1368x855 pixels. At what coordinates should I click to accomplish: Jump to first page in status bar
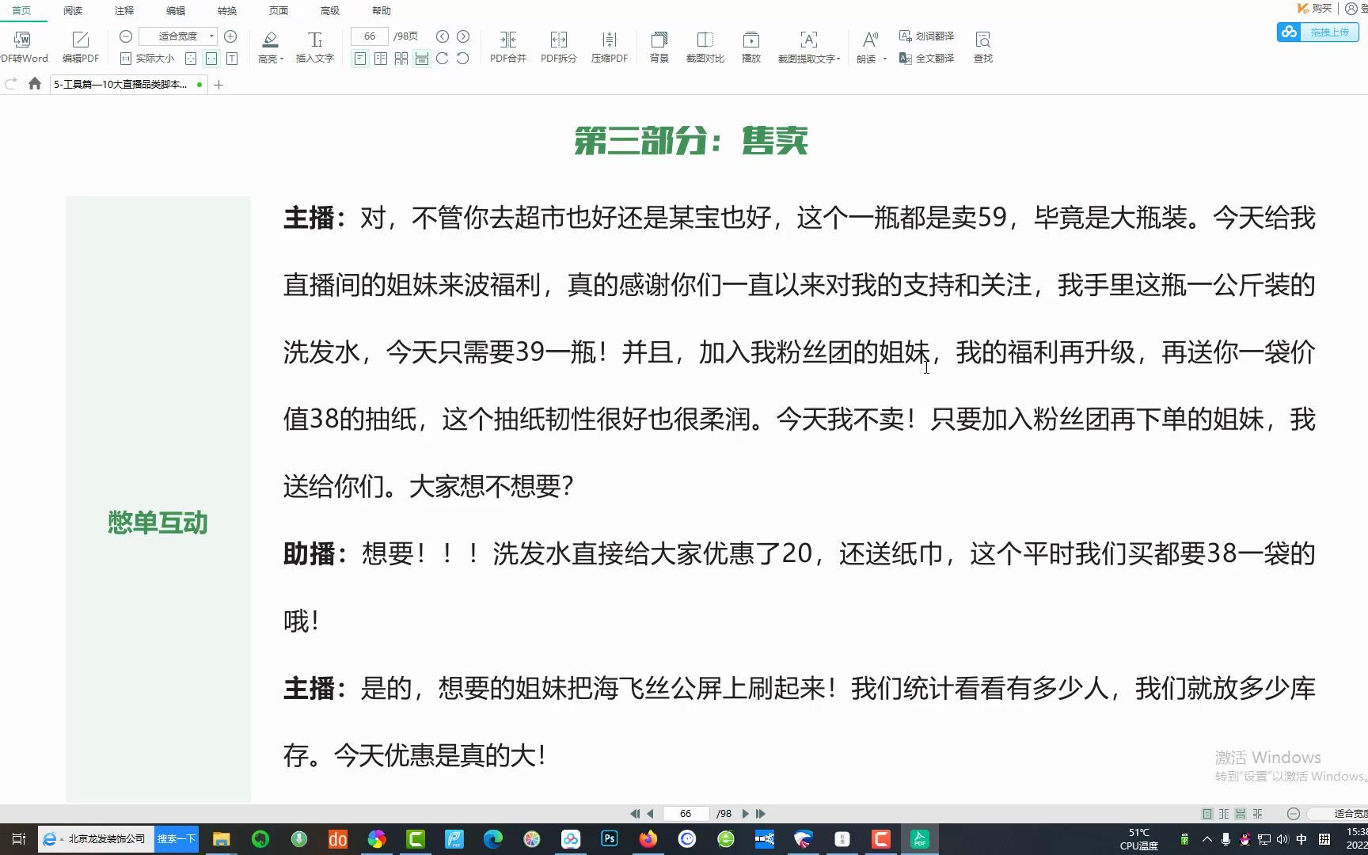click(x=635, y=814)
